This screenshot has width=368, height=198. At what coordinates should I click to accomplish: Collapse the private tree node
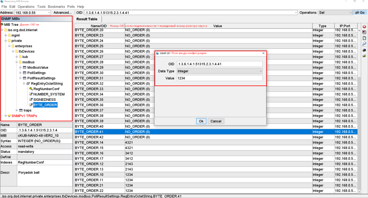click(x=6, y=41)
